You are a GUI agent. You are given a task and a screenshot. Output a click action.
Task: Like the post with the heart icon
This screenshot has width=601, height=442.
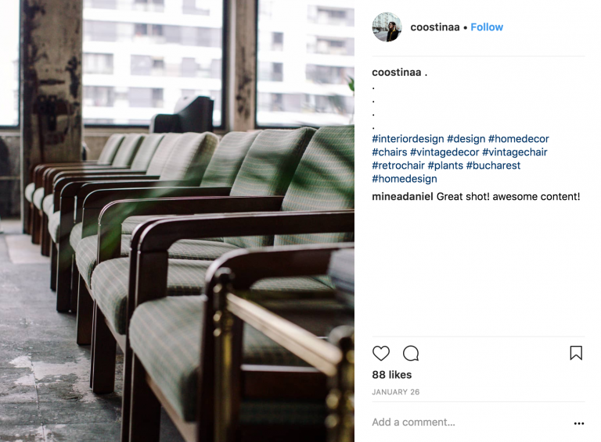pyautogui.click(x=380, y=353)
